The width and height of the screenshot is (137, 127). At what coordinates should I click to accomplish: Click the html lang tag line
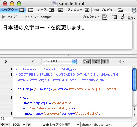67,89
